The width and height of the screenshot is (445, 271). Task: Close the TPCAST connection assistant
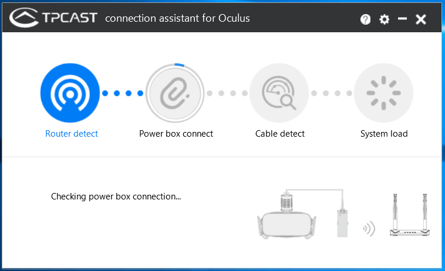pyautogui.click(x=421, y=19)
